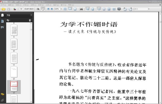Open the Pages panel options gear menu
This screenshot has width=162, height=104.
(8, 20)
